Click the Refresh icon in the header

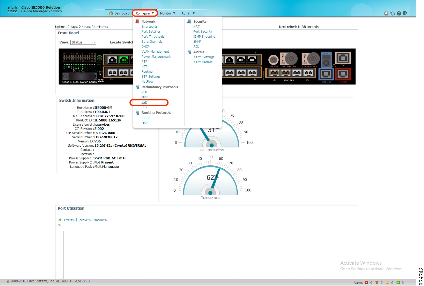click(392, 13)
